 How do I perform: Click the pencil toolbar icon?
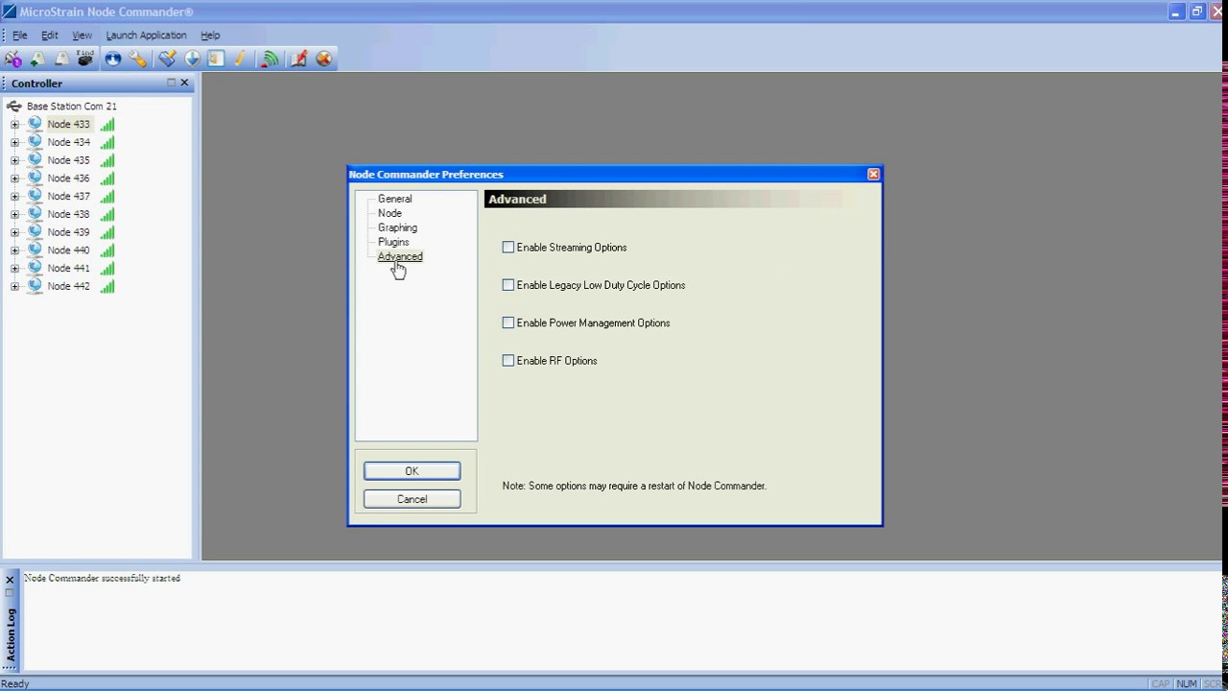coord(240,60)
